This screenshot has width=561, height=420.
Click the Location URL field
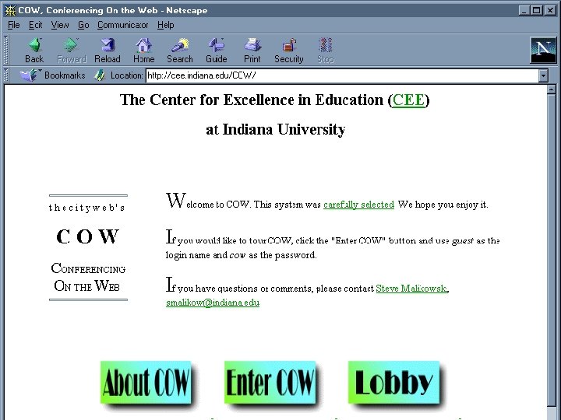342,75
